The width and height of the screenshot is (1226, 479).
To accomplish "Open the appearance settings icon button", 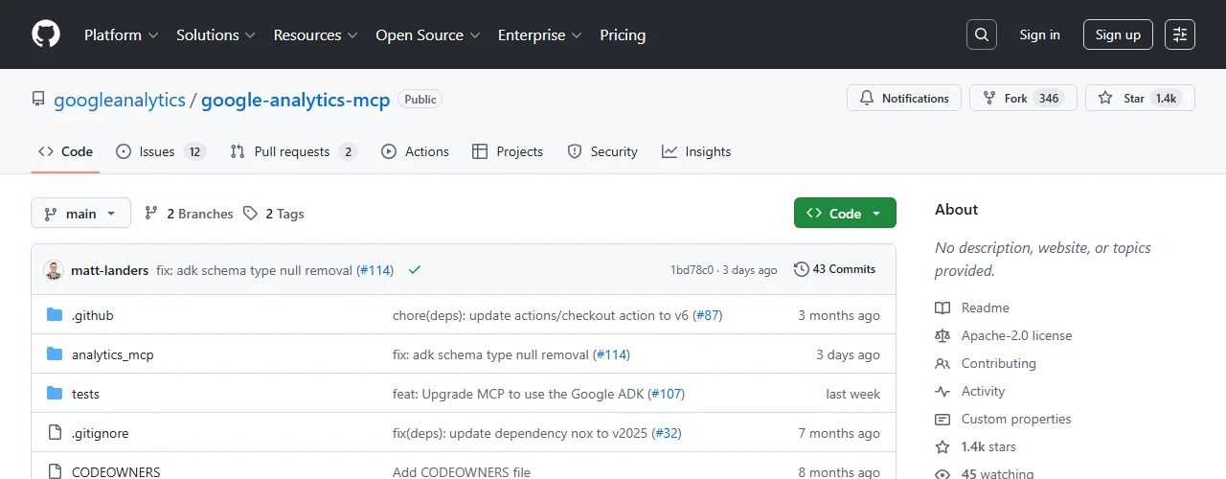I will 1180,34.
